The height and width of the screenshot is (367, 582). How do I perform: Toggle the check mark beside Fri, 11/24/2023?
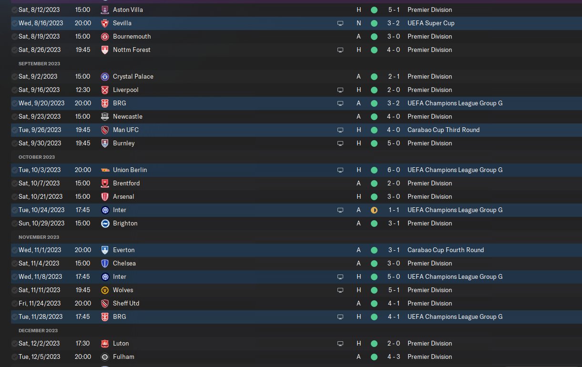tap(14, 303)
